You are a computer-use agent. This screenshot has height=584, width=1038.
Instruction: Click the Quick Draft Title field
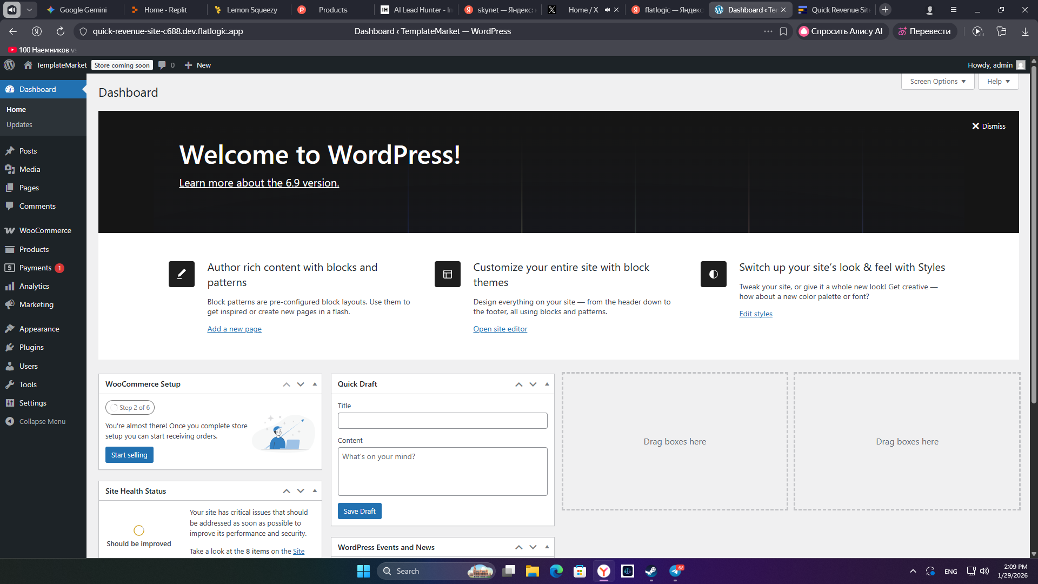[442, 421]
